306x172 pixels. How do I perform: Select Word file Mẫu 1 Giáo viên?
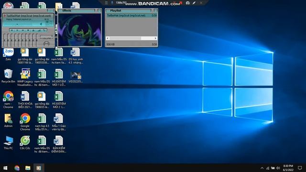[x=59, y=122]
